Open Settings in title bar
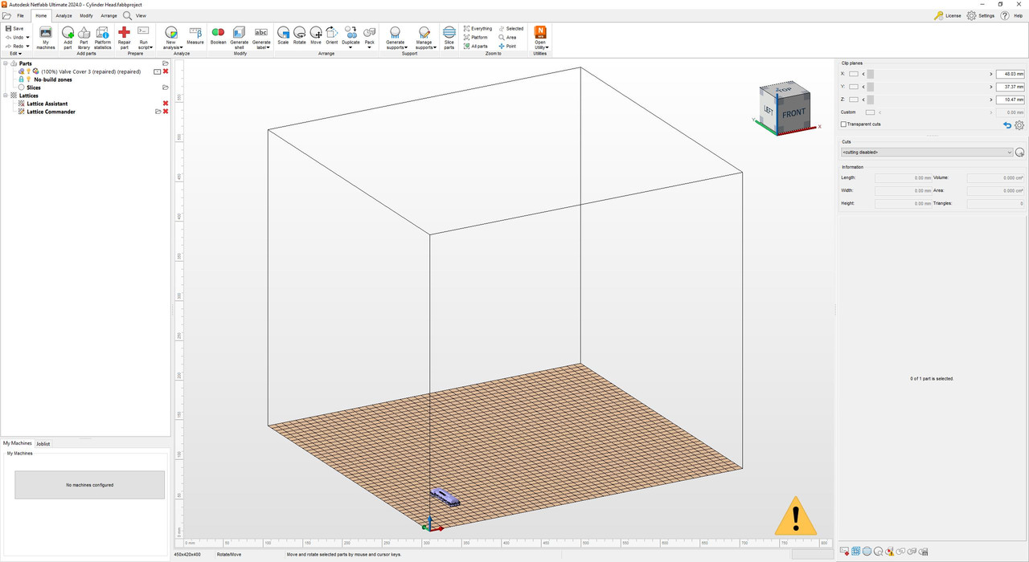This screenshot has height=562, width=1029. pos(981,15)
